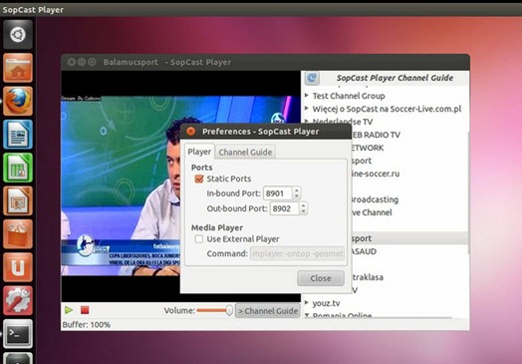Select the RADIO TV channel row
The width and height of the screenshot is (522, 364).
click(409, 135)
